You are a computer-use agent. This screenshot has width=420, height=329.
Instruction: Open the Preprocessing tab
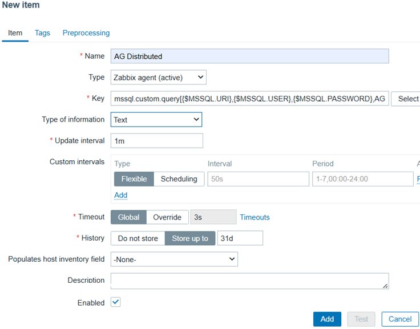86,33
